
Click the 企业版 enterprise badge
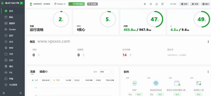(x=93, y=4)
